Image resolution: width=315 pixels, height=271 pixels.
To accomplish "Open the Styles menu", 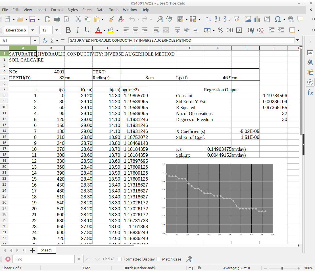I will [72, 10].
